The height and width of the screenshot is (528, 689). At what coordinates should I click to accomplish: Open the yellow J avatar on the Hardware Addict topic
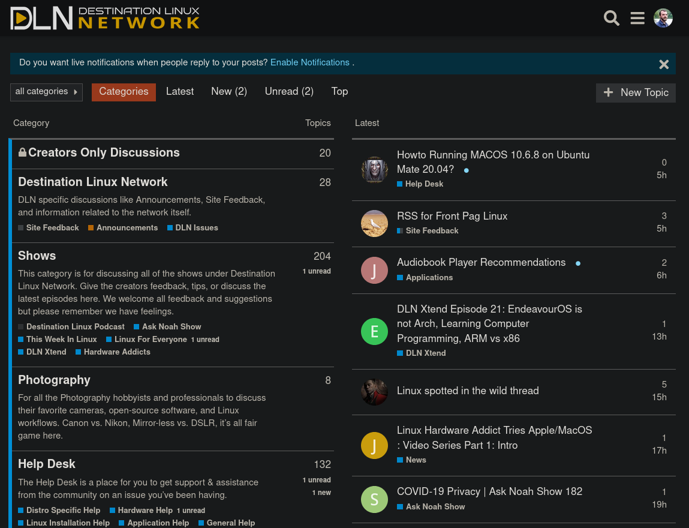click(374, 445)
